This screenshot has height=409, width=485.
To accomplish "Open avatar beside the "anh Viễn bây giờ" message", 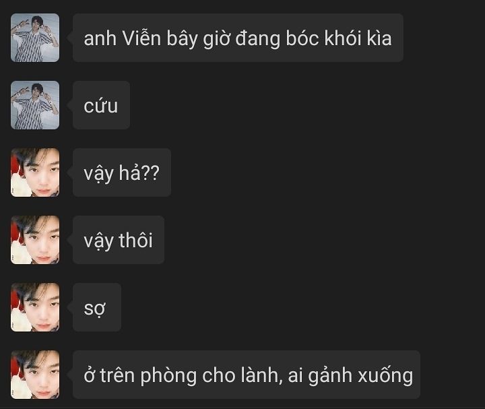I will tap(35, 38).
